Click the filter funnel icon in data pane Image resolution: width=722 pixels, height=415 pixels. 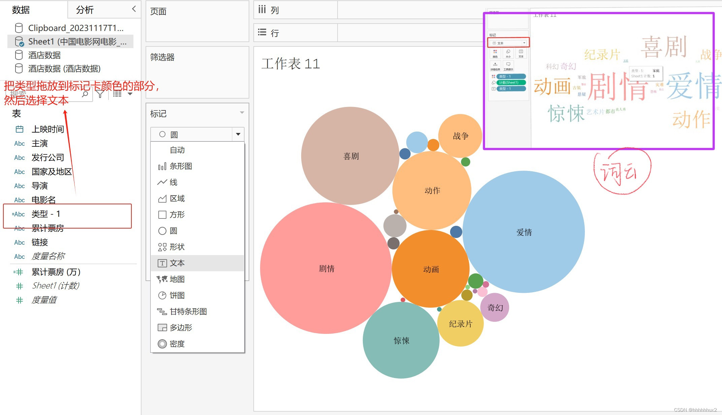tap(100, 94)
